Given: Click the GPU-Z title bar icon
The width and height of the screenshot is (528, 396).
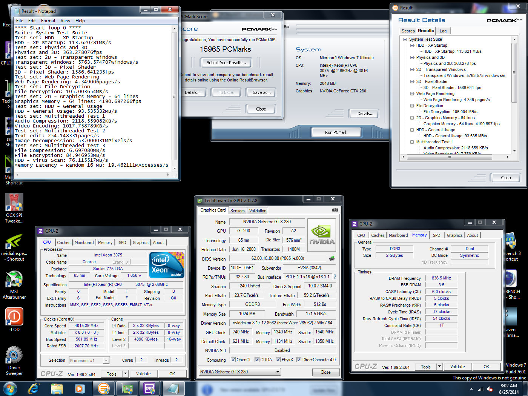Looking at the screenshot, I should 200,201.
